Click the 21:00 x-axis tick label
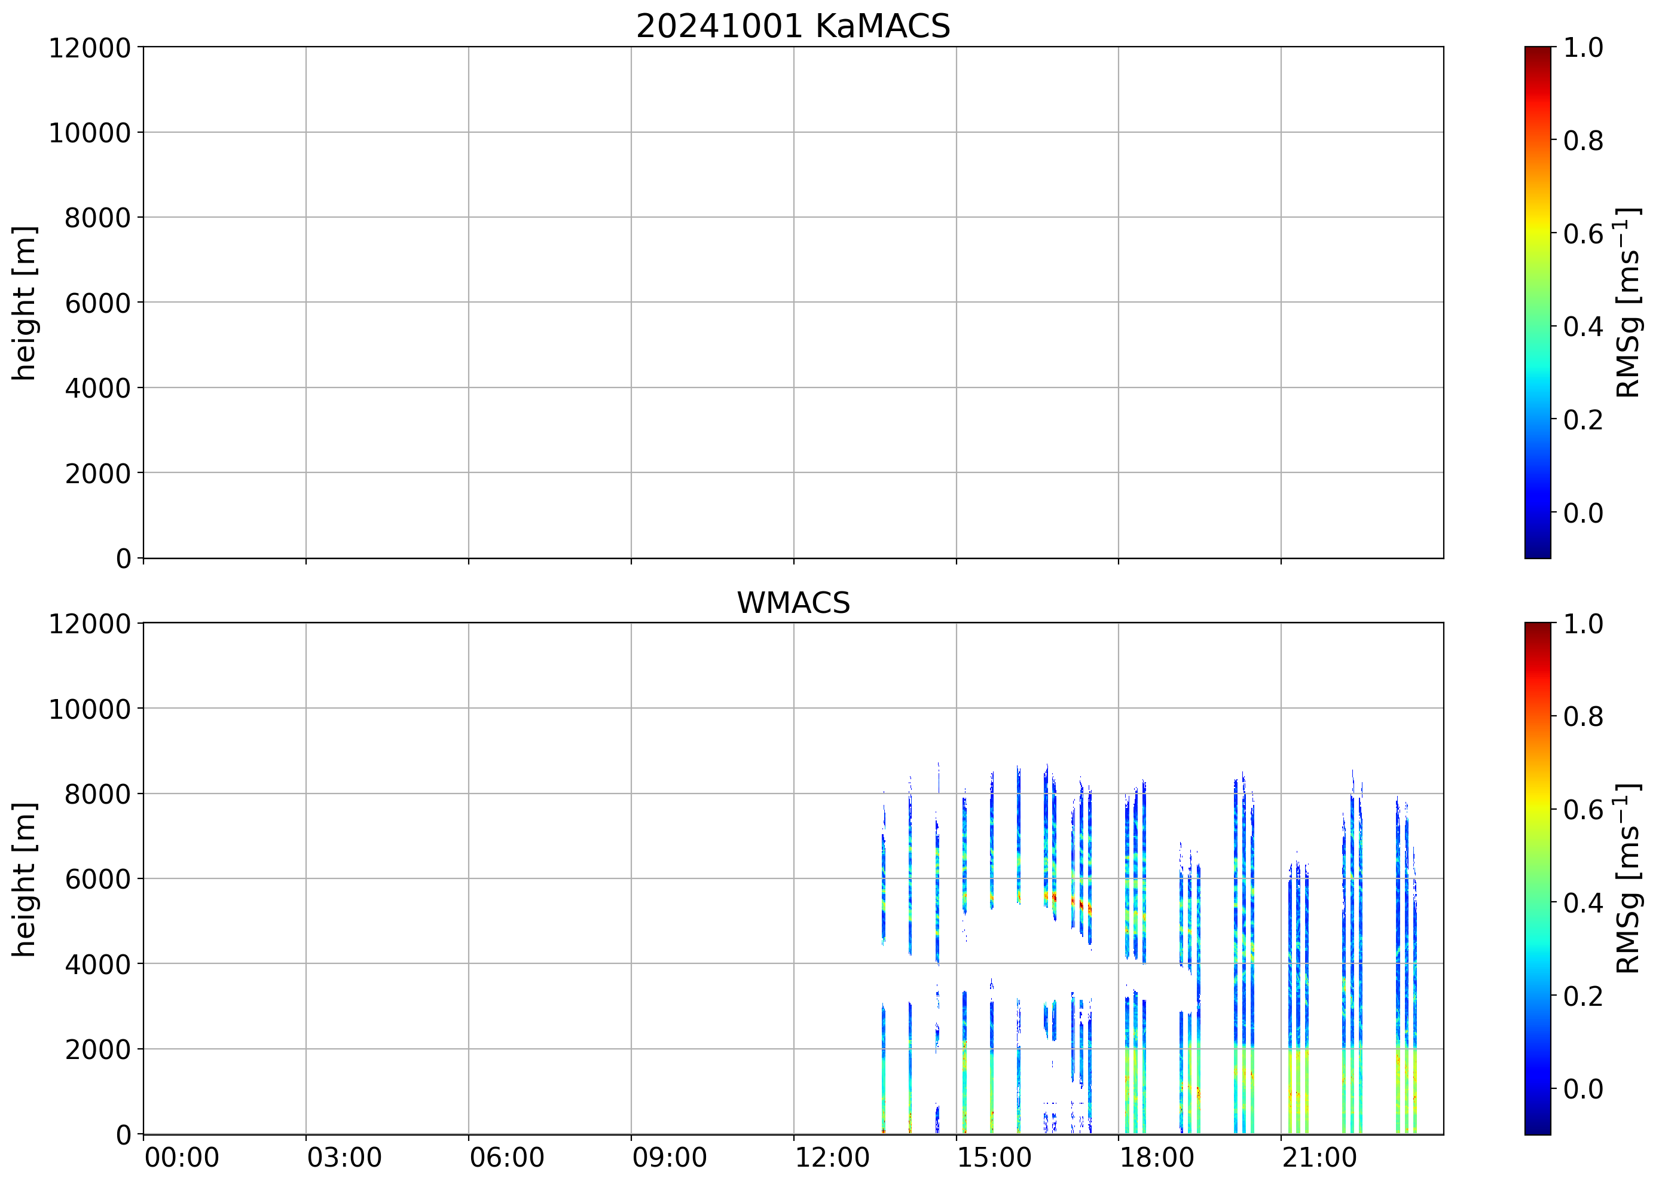Viewport: 1659px width, 1184px height. [x=1319, y=1158]
